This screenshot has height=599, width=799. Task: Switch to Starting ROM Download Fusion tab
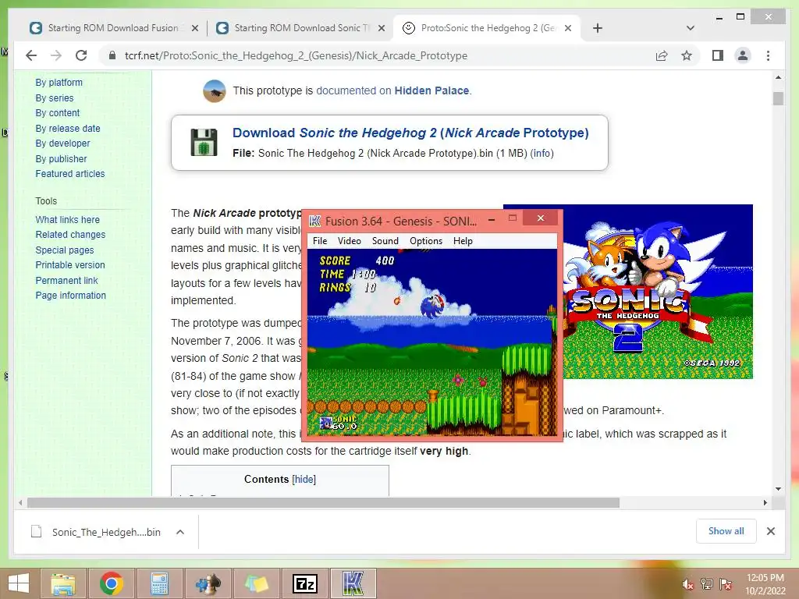[113, 28]
